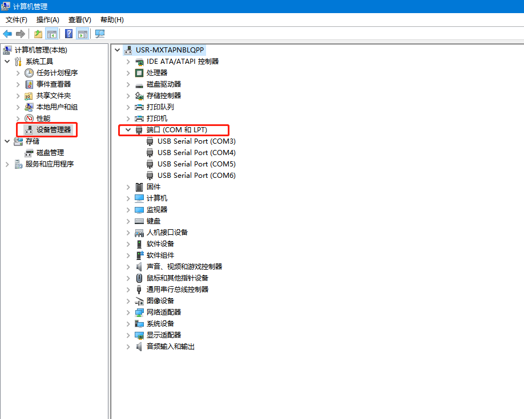The width and height of the screenshot is (524, 419).
Task: Select USB Serial Port (COM3)
Action: click(x=196, y=141)
